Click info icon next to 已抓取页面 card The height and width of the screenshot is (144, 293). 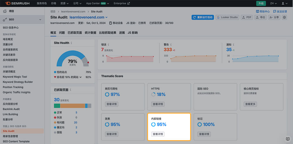click(70, 90)
